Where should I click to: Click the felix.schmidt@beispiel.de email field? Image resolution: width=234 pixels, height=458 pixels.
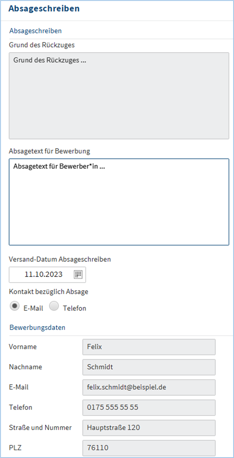point(149,387)
